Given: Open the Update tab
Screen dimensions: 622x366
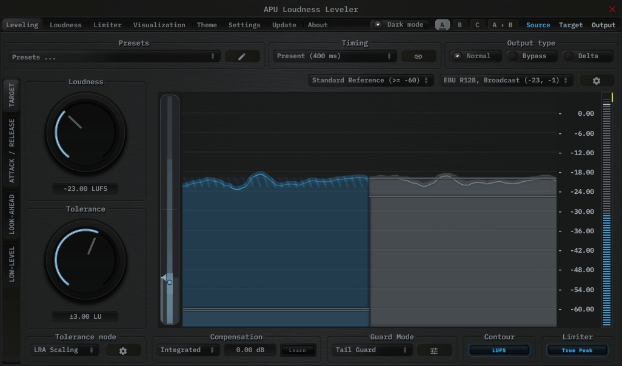Looking at the screenshot, I should click(284, 25).
